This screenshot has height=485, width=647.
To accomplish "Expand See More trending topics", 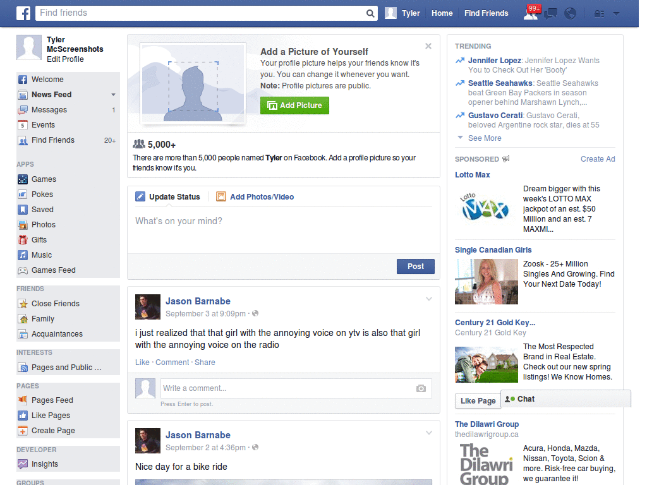I will tap(485, 138).
